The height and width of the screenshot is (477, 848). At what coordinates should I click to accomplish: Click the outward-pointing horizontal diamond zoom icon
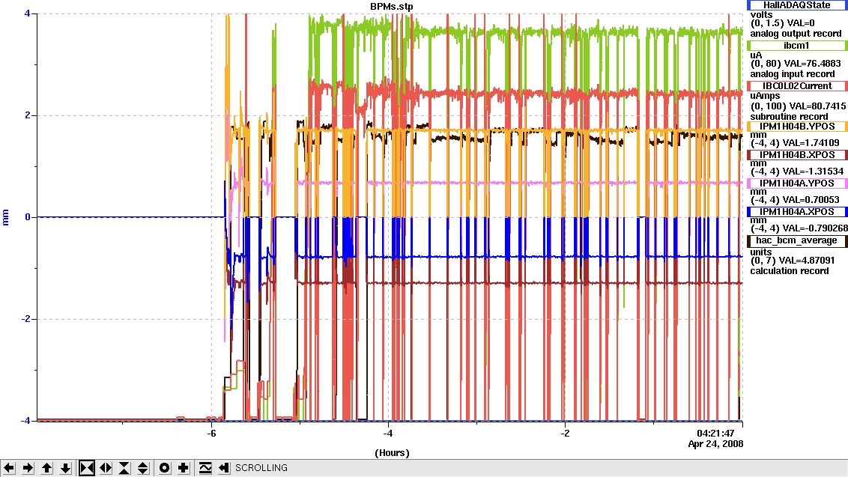pyautogui.click(x=106, y=468)
